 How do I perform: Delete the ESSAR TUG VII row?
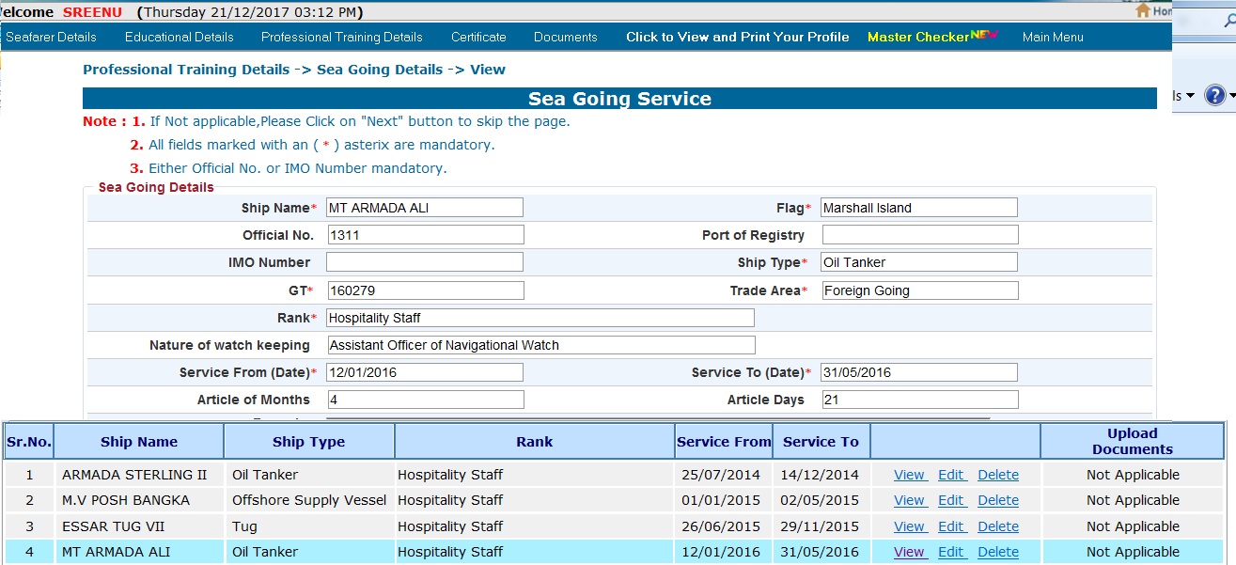click(997, 526)
